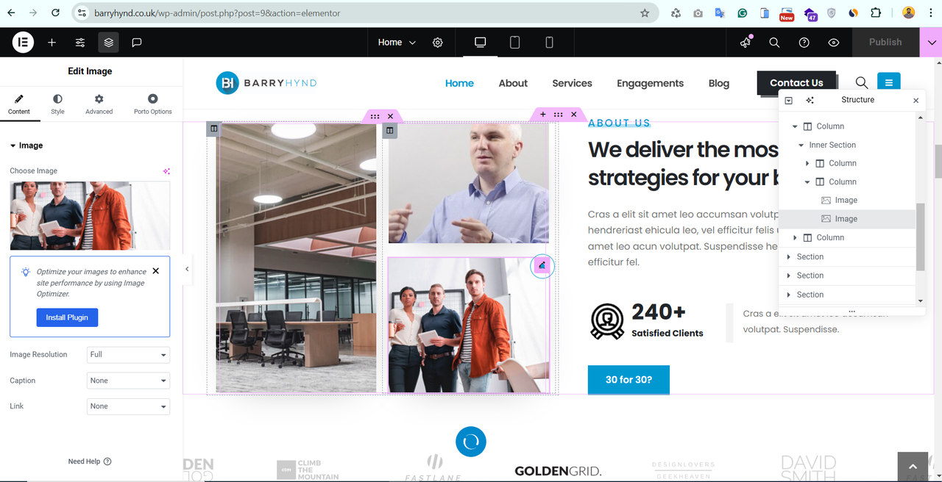Switch to mobile preview mode
942x482 pixels.
click(x=549, y=43)
